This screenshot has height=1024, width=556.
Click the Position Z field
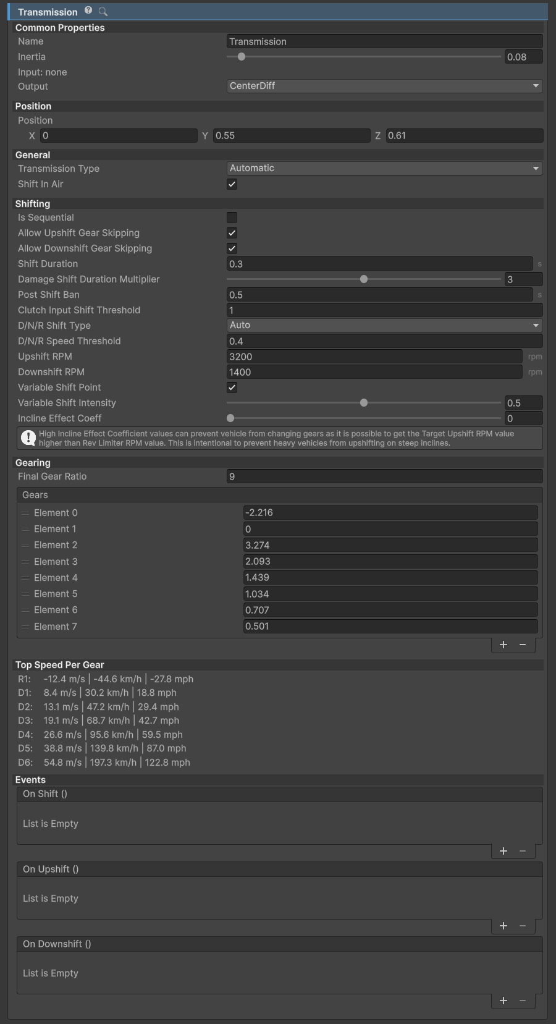[x=465, y=135]
